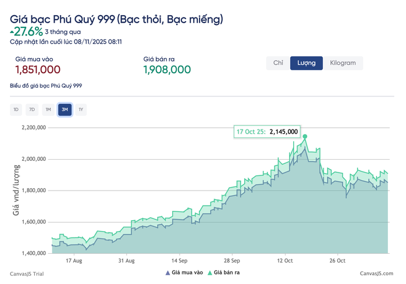Switch unit to Kilogram
Screen dimensions: 406x284
343,63
